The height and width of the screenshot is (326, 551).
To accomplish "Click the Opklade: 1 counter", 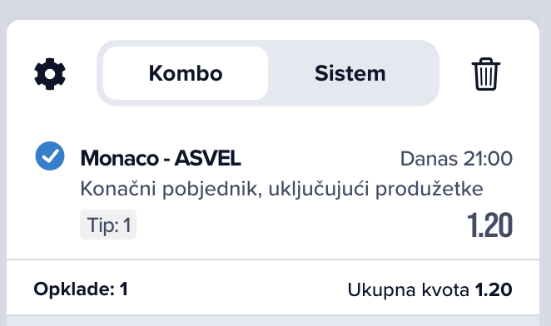I will [81, 289].
